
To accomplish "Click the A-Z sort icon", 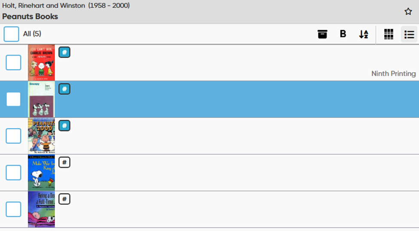I will pyautogui.click(x=364, y=34).
